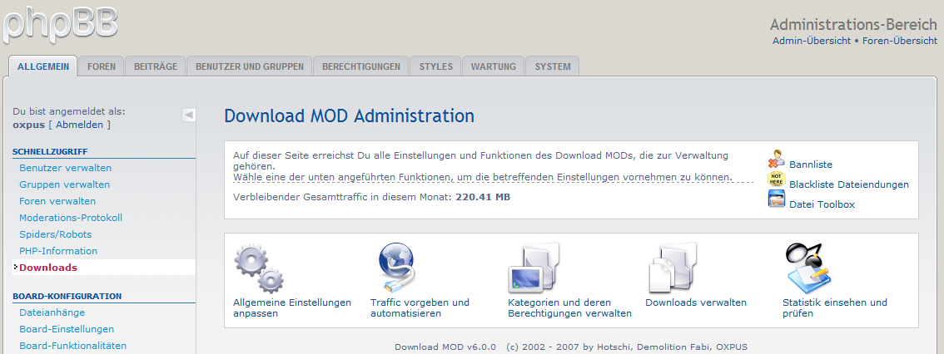The height and width of the screenshot is (354, 944).
Task: Open 'Downloads verwalten' text link
Action: tap(696, 302)
